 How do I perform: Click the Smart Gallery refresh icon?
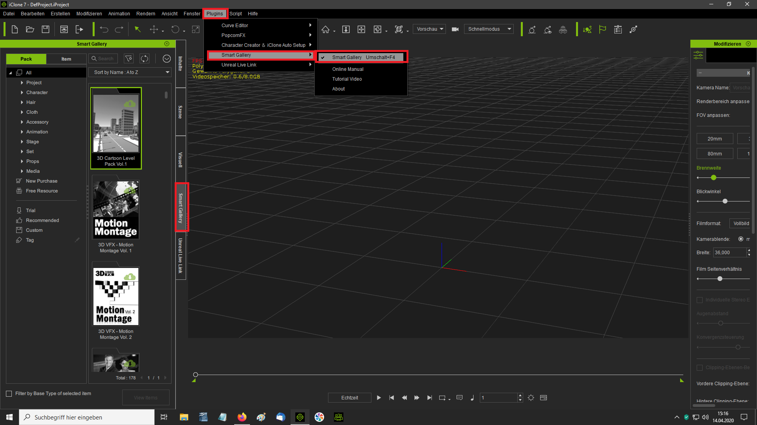145,59
